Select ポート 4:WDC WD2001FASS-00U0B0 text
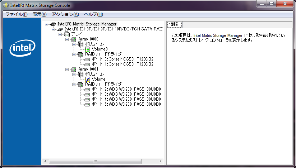The width and height of the screenshot is (296, 168). tap(126, 100)
